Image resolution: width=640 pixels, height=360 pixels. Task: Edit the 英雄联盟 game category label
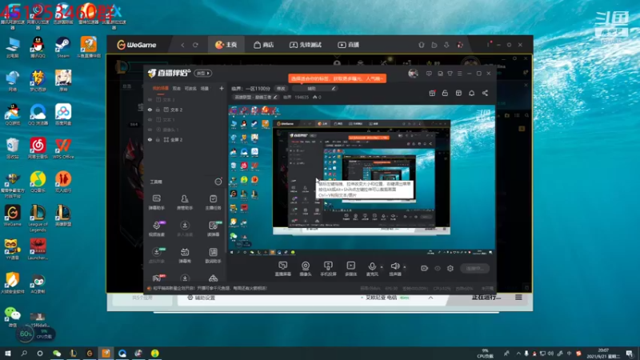pyautogui.click(x=256, y=97)
